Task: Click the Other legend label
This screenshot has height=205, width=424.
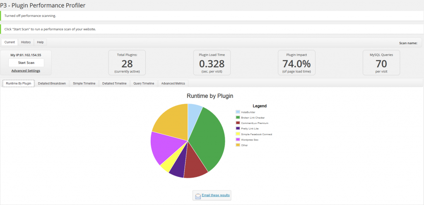Action: point(244,145)
